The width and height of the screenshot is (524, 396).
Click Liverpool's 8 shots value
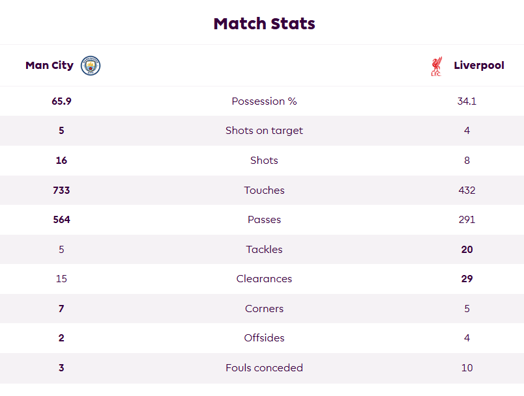467,161
